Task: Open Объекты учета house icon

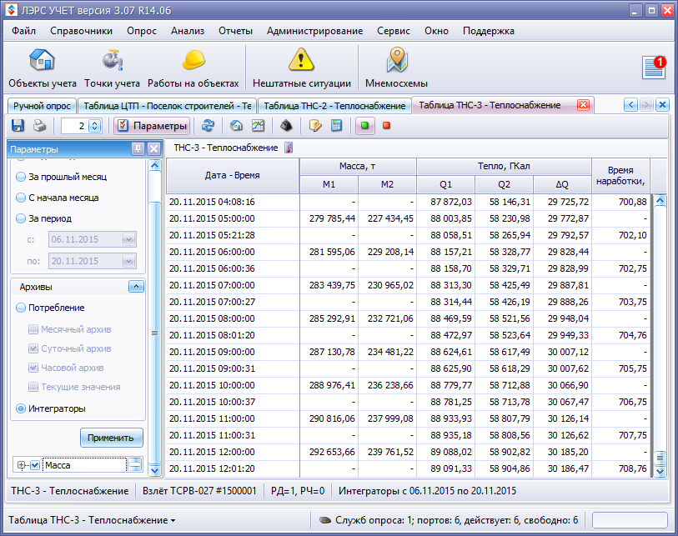Action: (x=42, y=60)
